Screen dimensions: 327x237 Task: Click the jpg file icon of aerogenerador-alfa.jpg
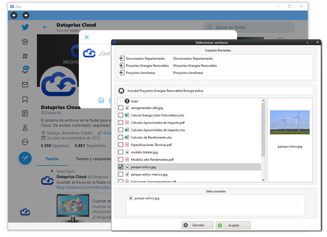(x=127, y=108)
